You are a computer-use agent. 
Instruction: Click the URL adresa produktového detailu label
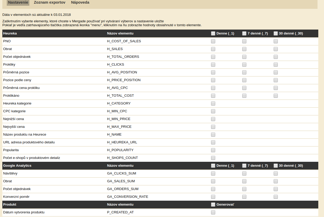(29, 142)
